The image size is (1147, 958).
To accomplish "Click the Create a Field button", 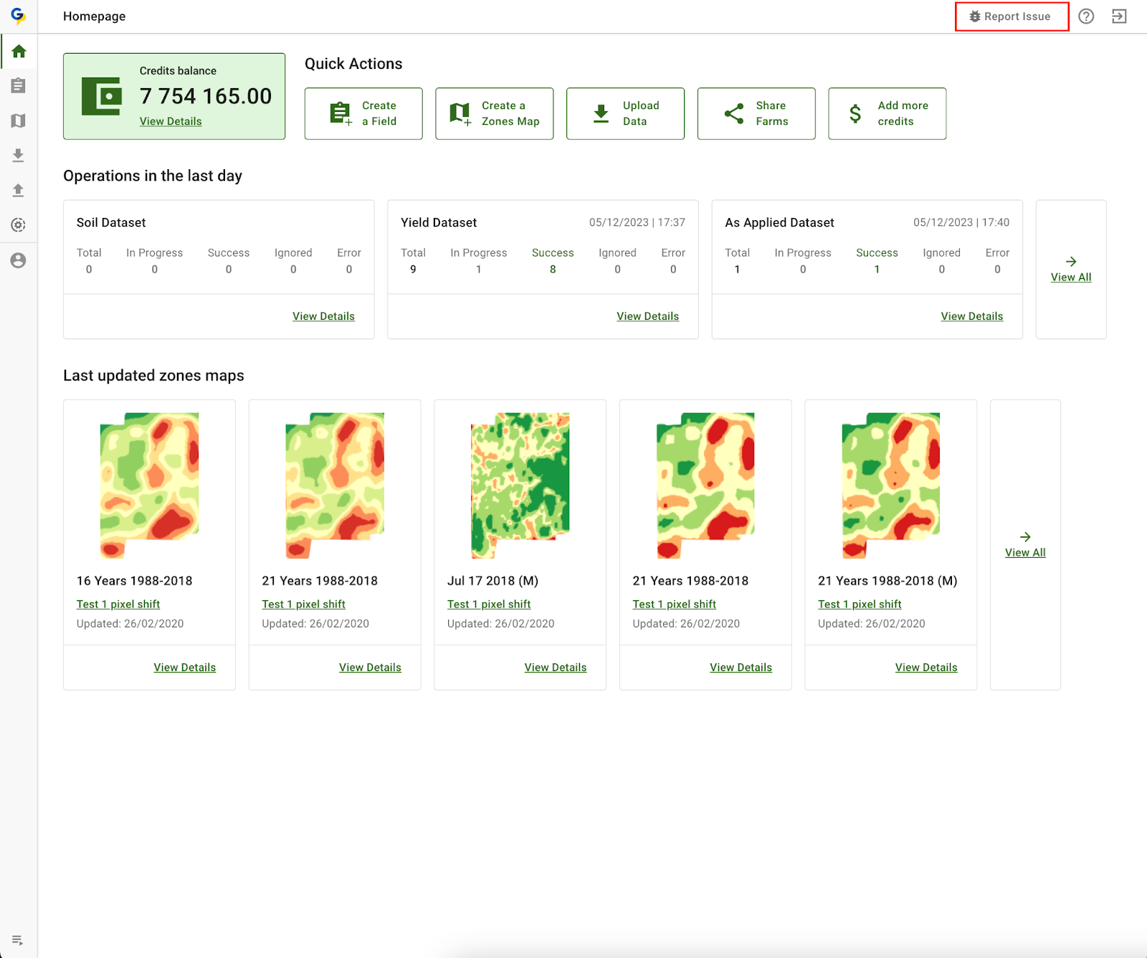I will 363,113.
